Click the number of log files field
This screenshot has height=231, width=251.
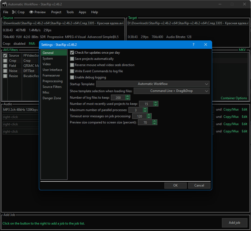point(118,98)
